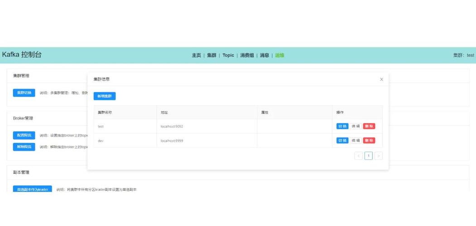Viewport: 476px width, 226px height.
Task: Click the 集群信息 dialog title
Action: 101,80
